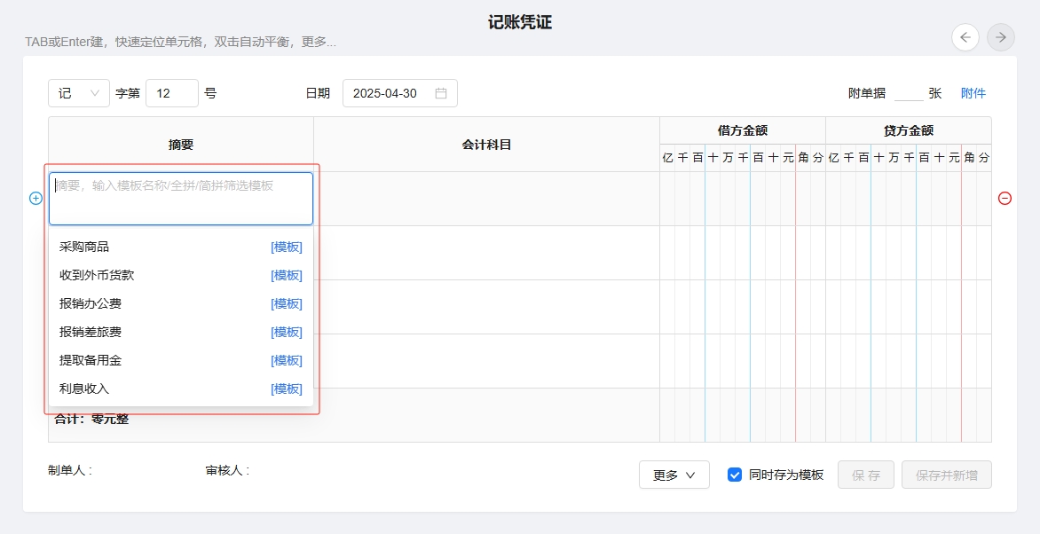Open the 附件 attachment link
The width and height of the screenshot is (1040, 534).
[973, 93]
